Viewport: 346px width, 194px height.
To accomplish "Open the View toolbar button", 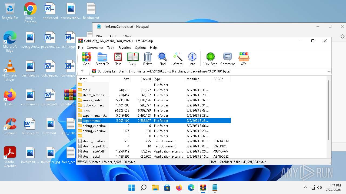I will tap(133, 59).
